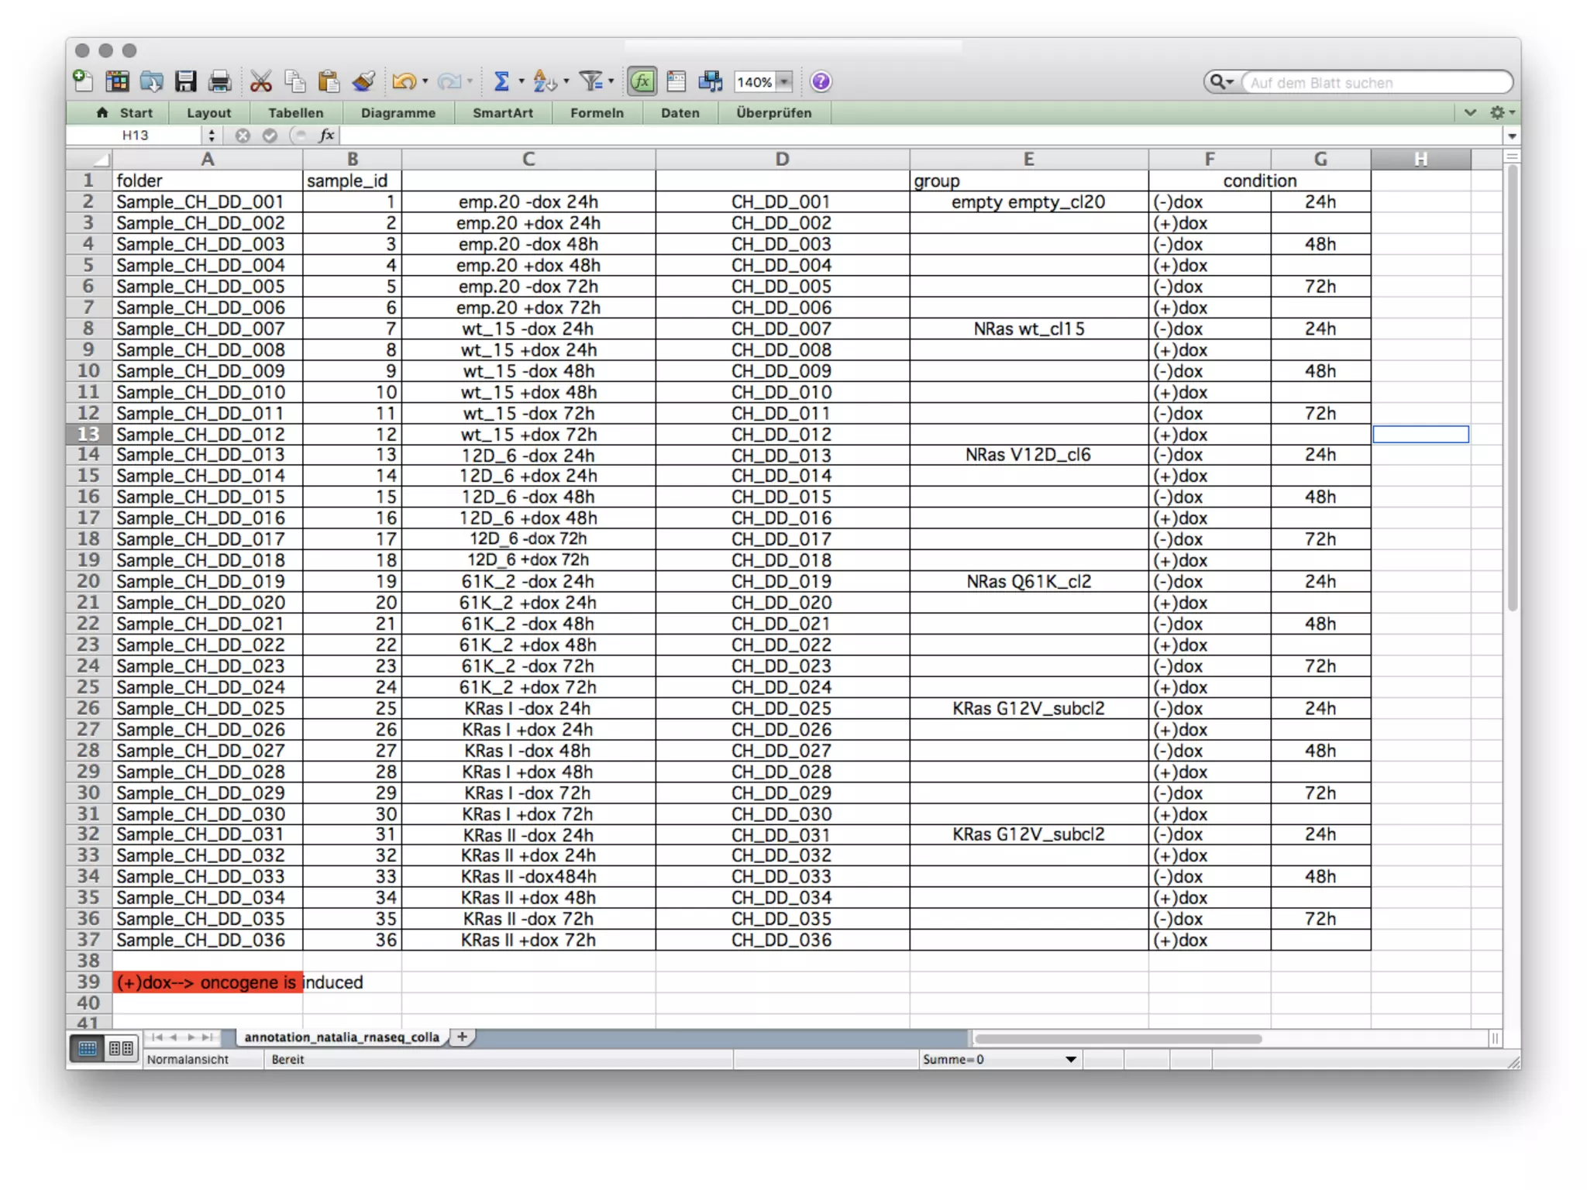The width and height of the screenshot is (1587, 1190).
Task: Switch to the Diagramme tab
Action: click(x=398, y=113)
